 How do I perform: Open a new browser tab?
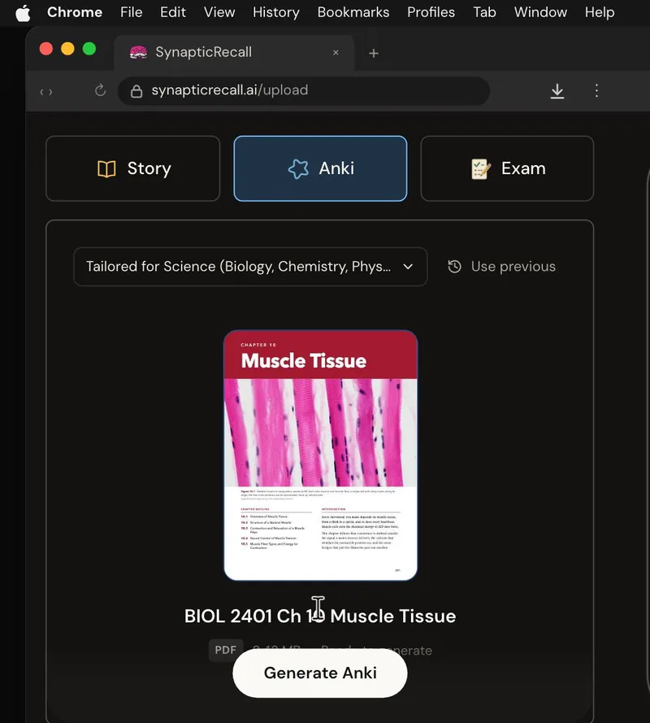pyautogui.click(x=374, y=54)
